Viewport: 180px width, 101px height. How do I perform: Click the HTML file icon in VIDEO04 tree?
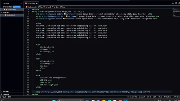pyautogui.click(x=6, y=15)
